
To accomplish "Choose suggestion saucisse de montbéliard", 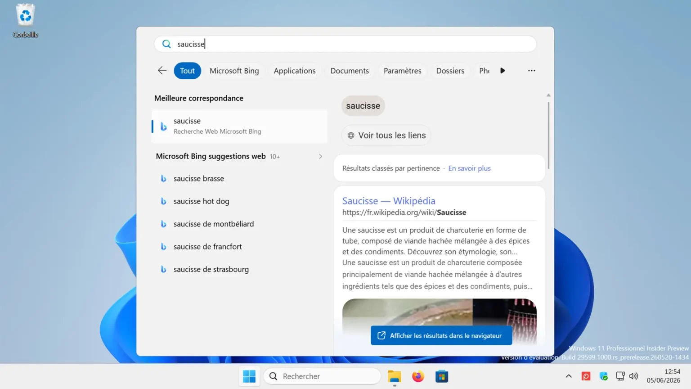I will coord(239,224).
